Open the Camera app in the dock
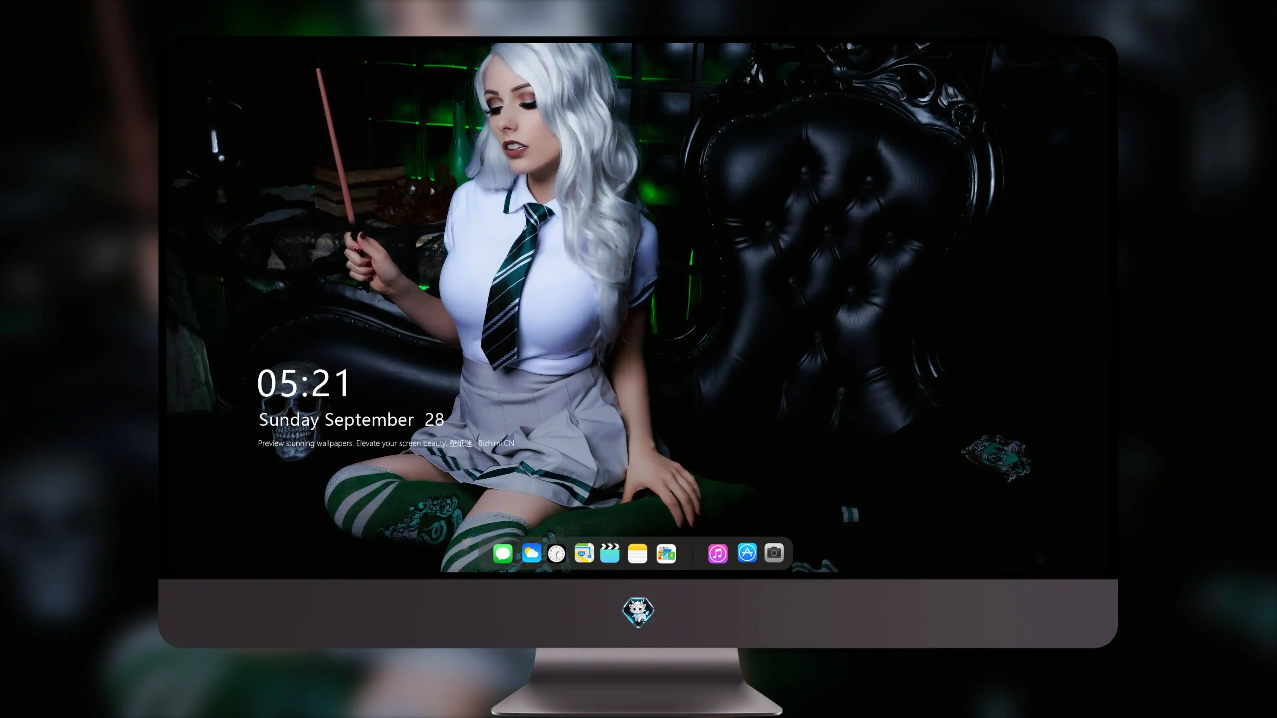Screen dimensions: 1277x718 tap(774, 552)
